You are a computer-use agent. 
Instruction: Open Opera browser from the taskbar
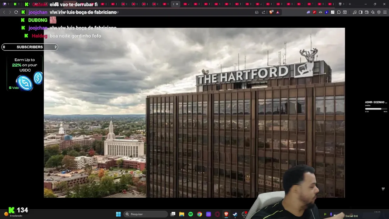coord(217,214)
